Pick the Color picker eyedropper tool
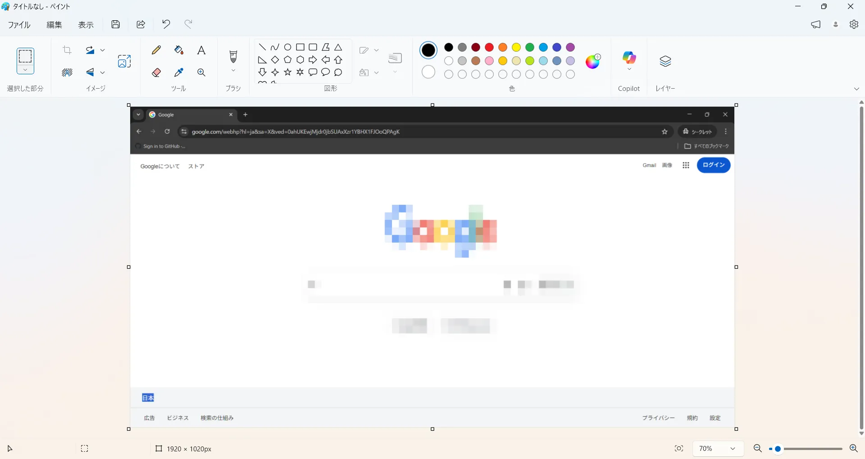 179,72
